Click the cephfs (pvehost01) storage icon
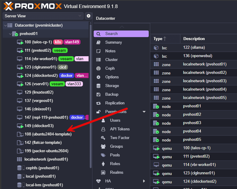Screen dimensions: 237x189 tap(19, 168)
